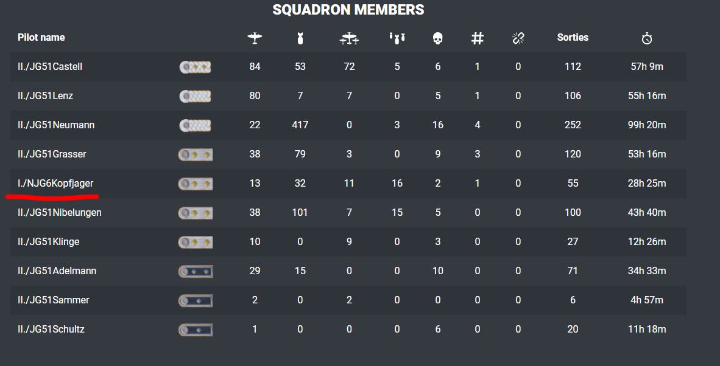Click the rank insignia beside II./JG51Grasser

tap(196, 154)
